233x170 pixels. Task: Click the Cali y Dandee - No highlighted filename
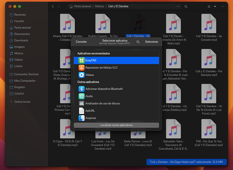point(138,36)
